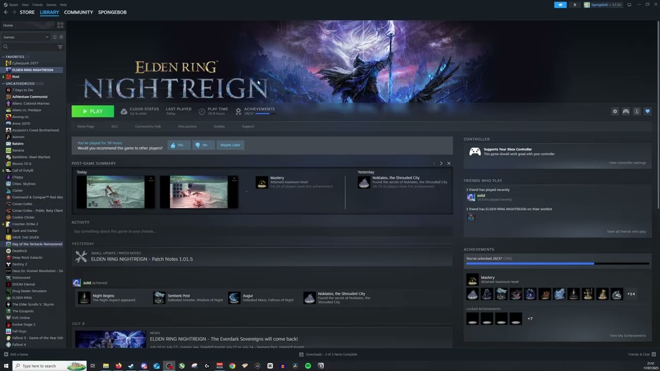Open Downloads status in bottom bar
This screenshot has height=371, width=660.
(x=328, y=355)
